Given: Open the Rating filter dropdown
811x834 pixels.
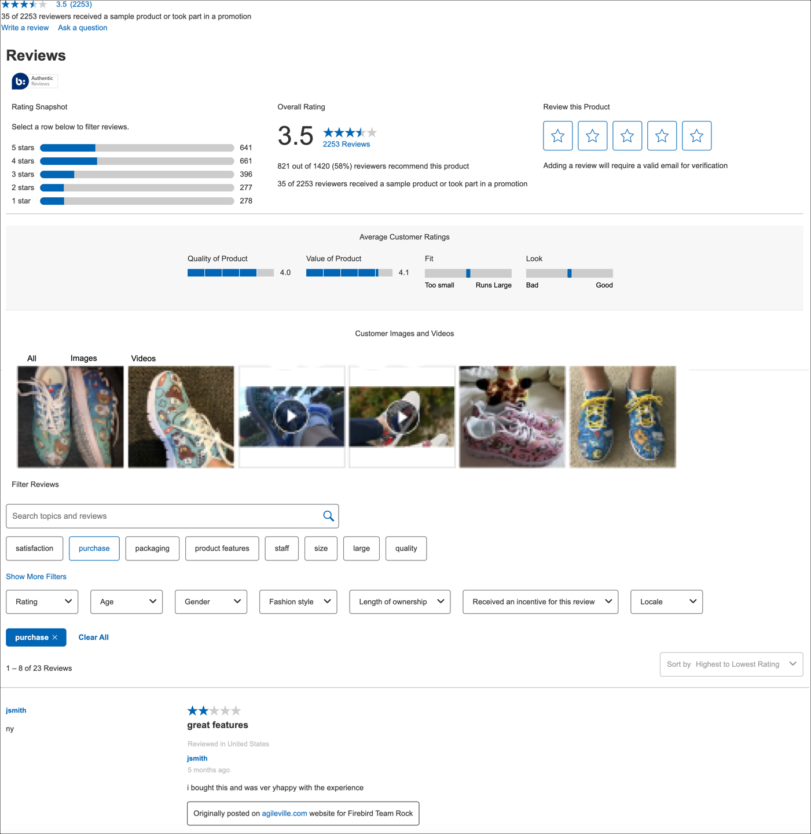Looking at the screenshot, I should [42, 601].
